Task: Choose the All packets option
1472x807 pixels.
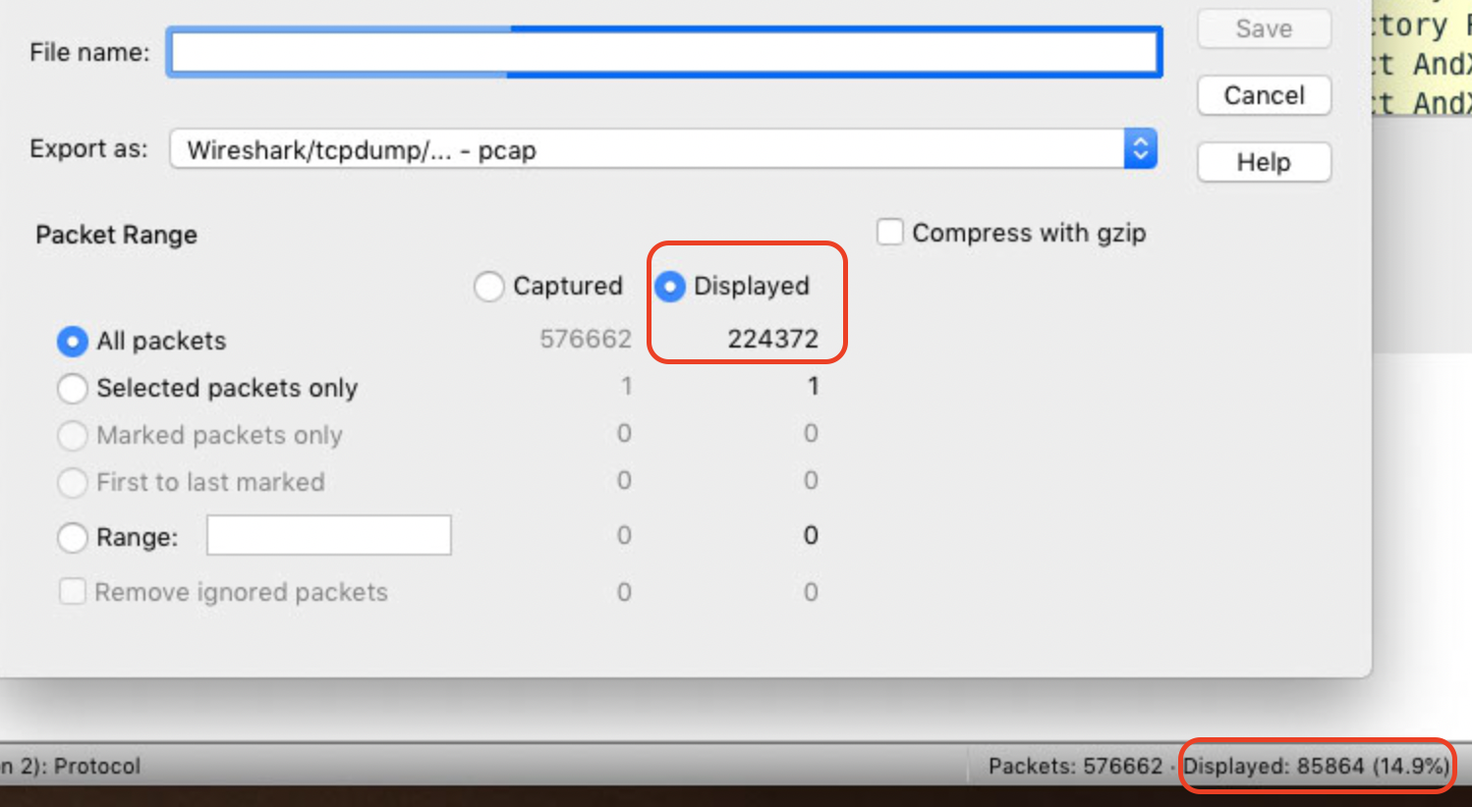Action: click(73, 342)
